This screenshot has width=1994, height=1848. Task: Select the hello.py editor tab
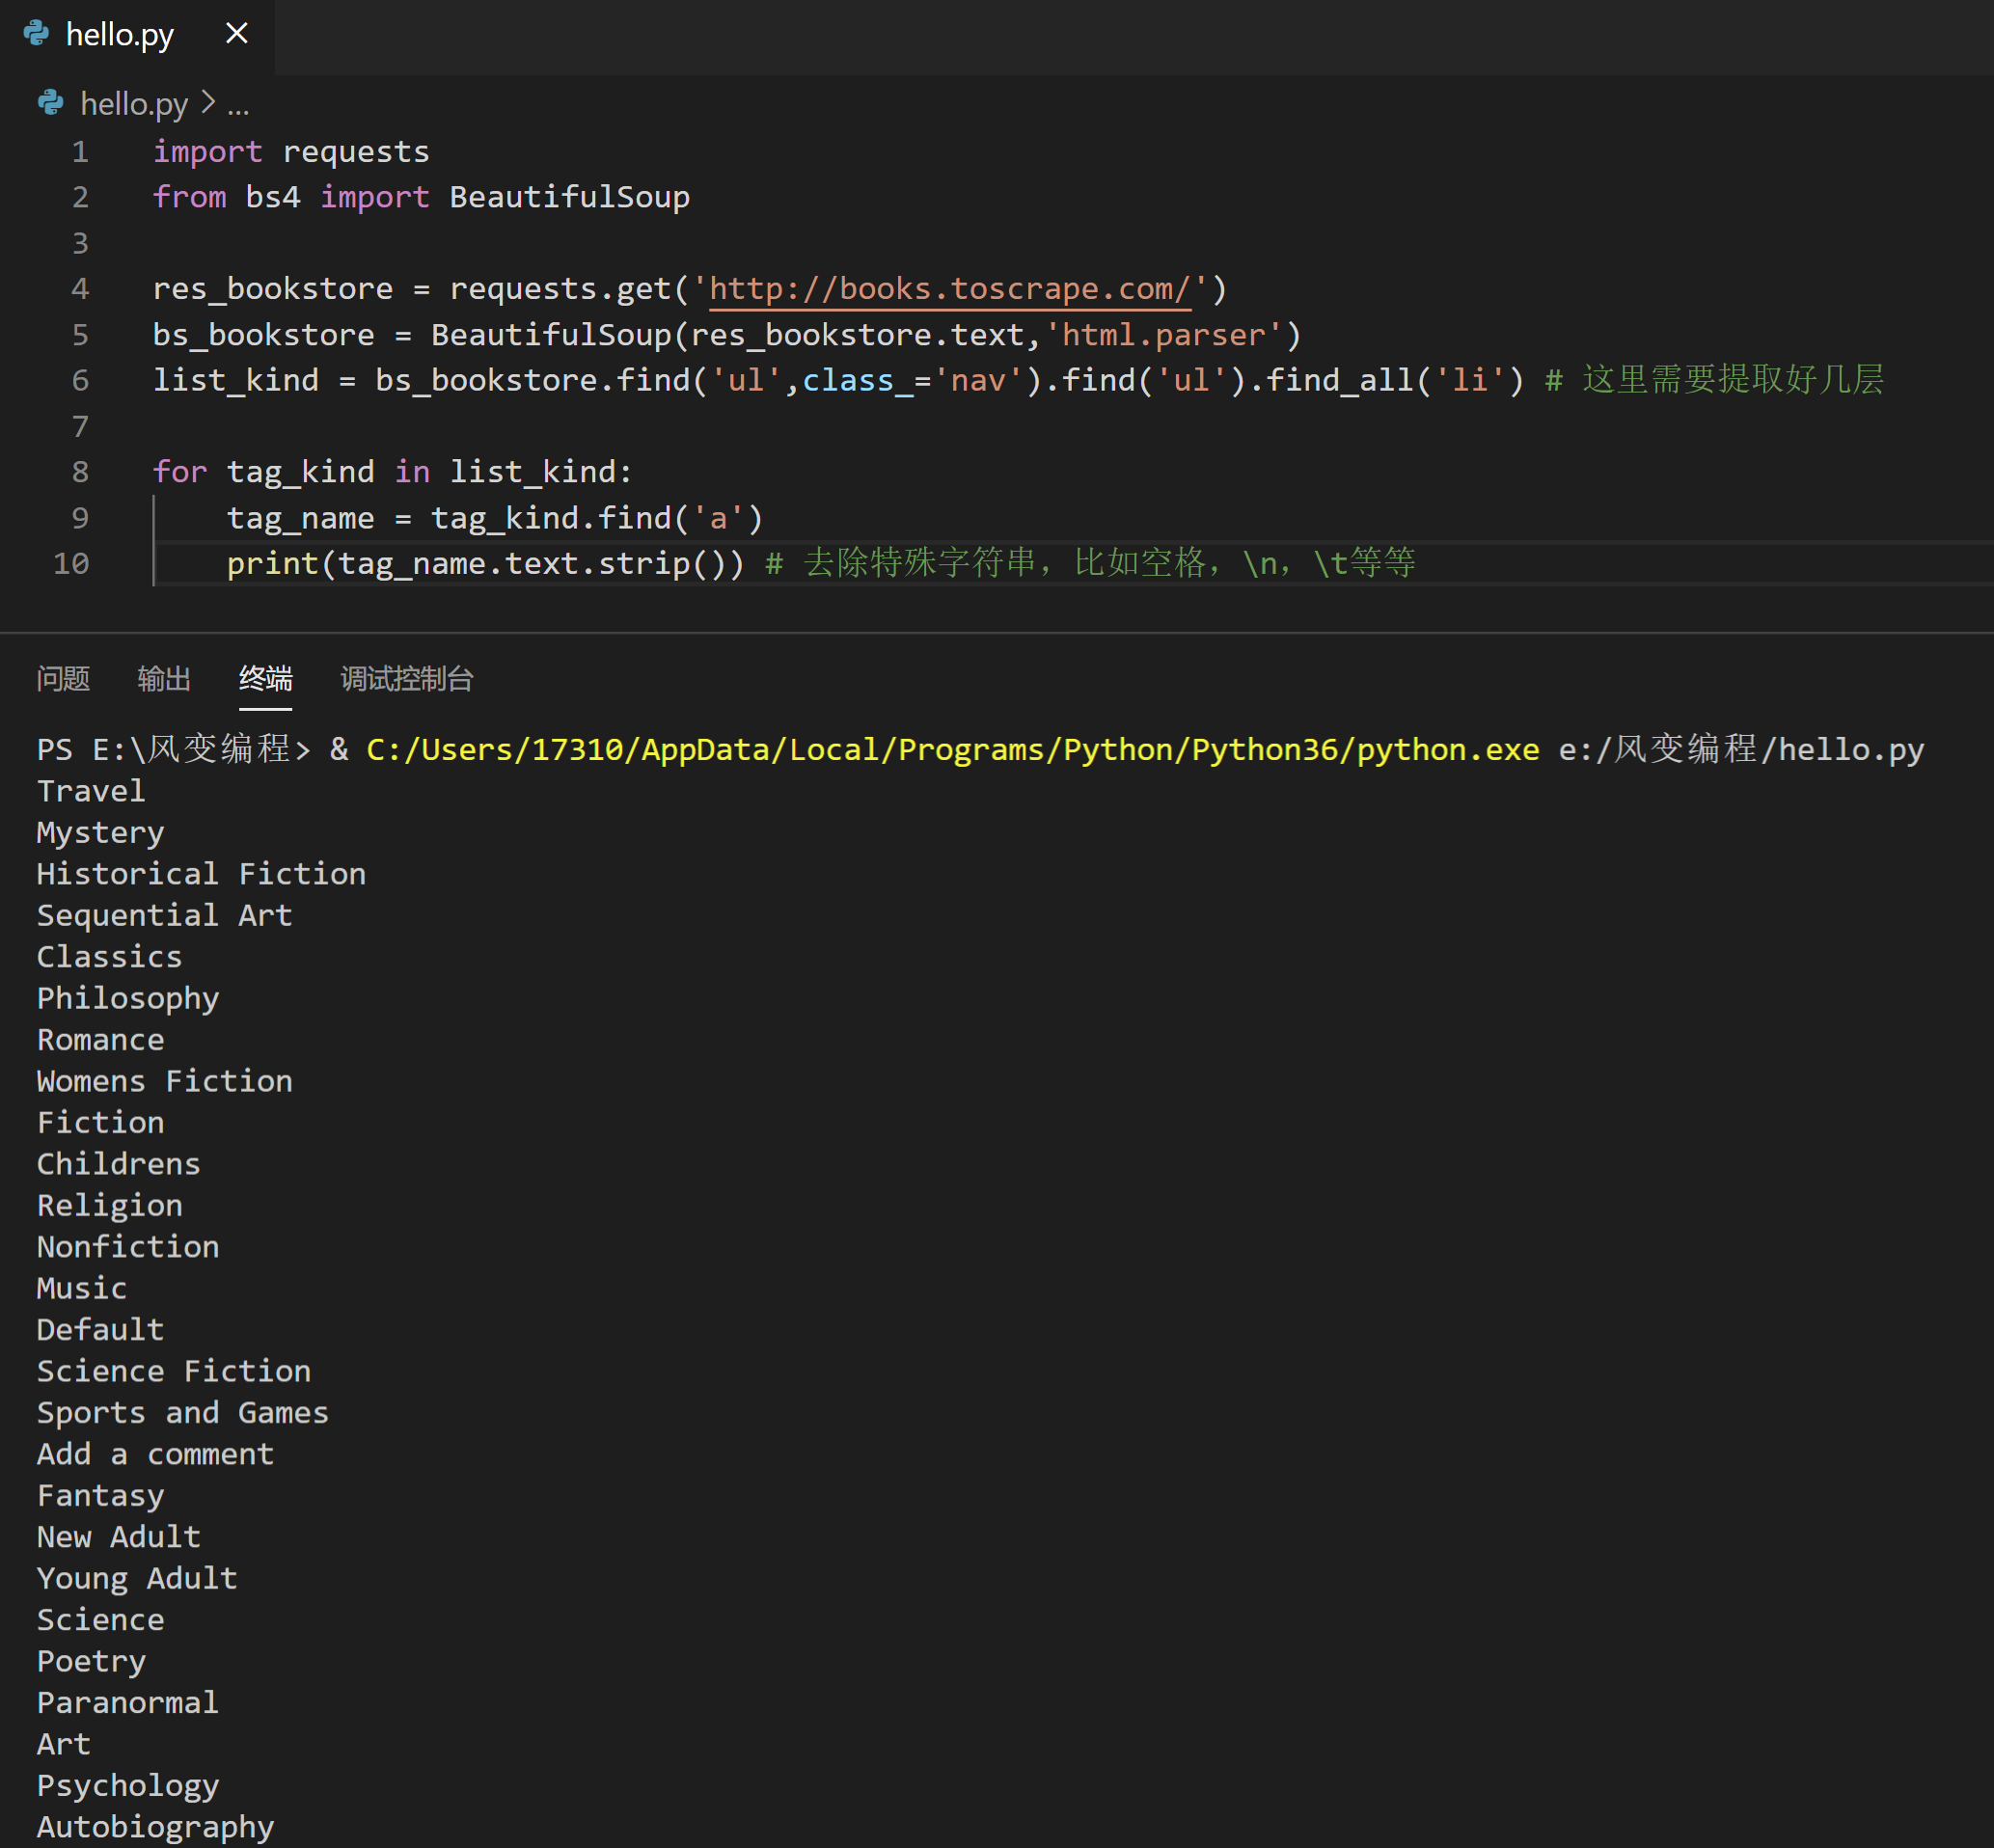137,36
